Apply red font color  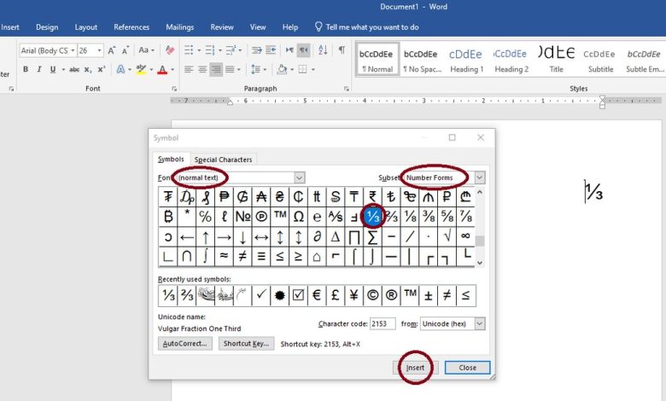[162, 69]
